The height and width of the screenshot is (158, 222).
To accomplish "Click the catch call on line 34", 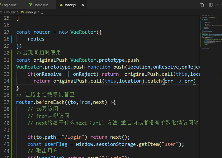I will click(x=154, y=81).
